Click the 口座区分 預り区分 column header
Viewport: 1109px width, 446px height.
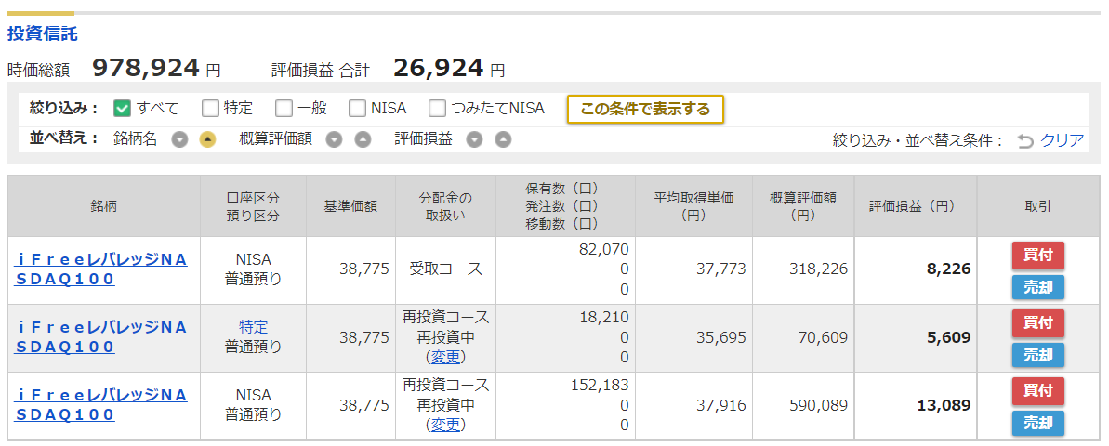coord(253,205)
